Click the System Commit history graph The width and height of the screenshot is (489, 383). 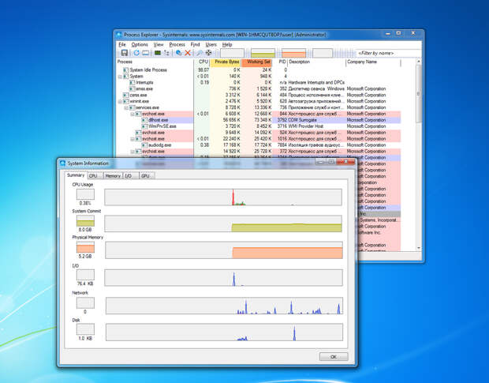223,223
